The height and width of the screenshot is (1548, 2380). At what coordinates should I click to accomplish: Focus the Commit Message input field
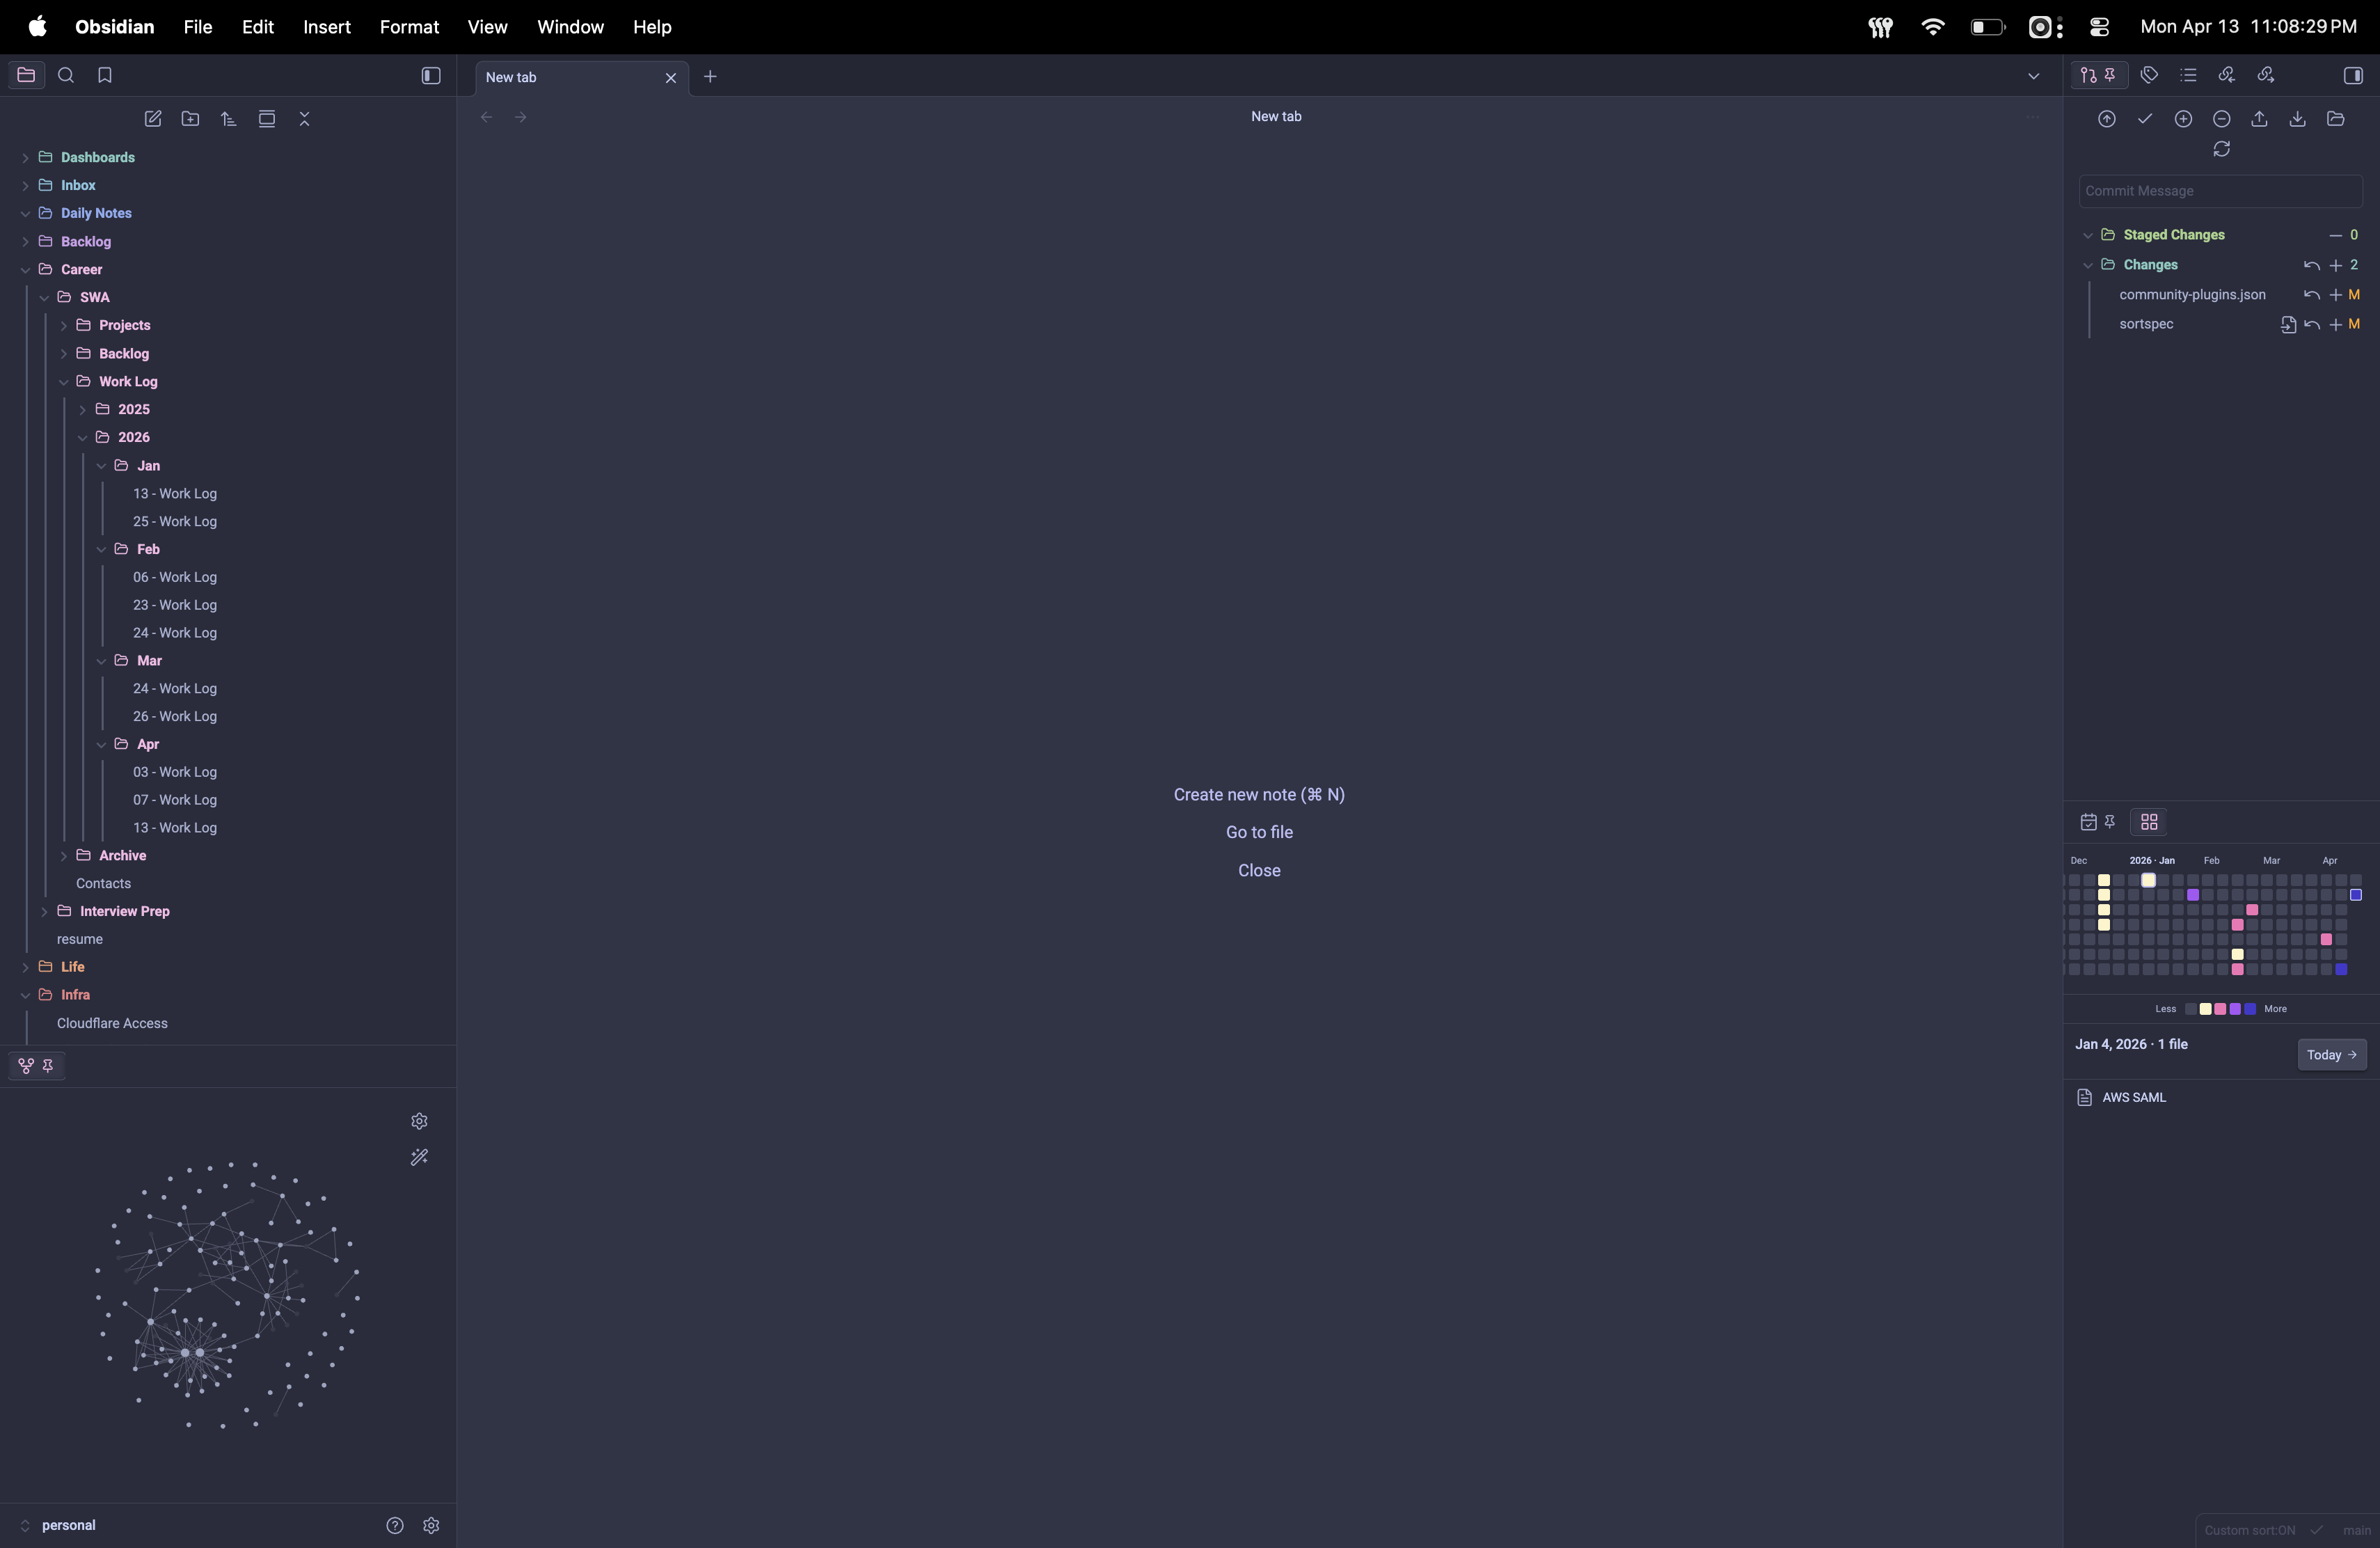click(2221, 191)
